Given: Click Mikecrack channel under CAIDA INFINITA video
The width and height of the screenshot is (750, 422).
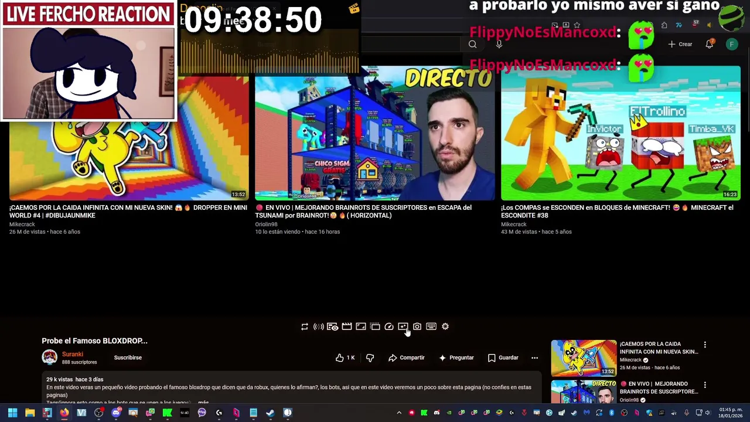Looking at the screenshot, I should (22, 224).
